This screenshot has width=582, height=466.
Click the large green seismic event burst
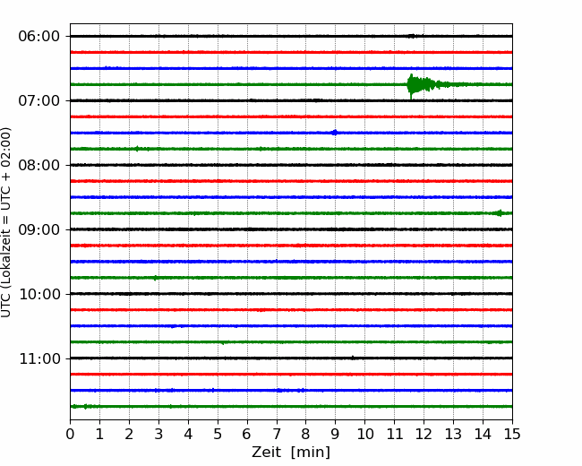pyautogui.click(x=427, y=85)
